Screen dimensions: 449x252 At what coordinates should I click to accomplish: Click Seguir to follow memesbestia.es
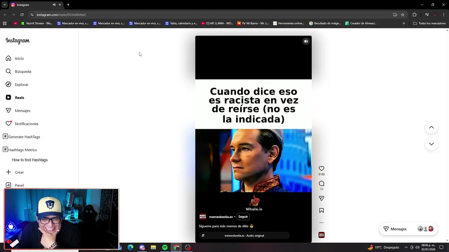243,217
